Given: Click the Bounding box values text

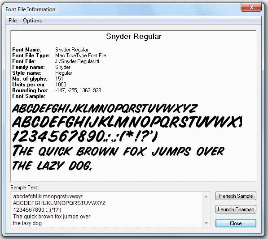Looking at the screenshot, I should pos(78,90).
